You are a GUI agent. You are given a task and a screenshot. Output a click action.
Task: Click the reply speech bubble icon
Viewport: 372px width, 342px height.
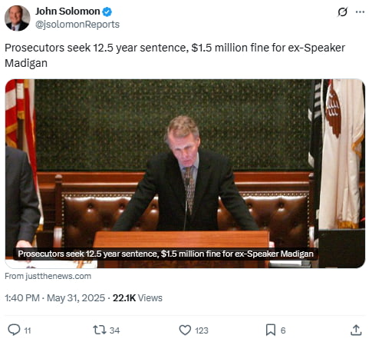click(14, 330)
